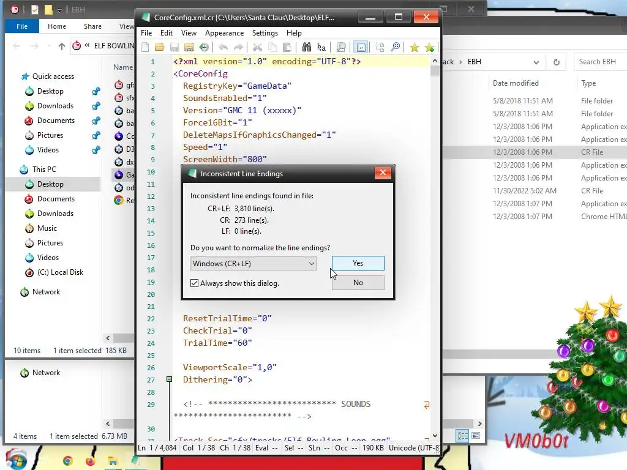The width and height of the screenshot is (627, 470).
Task: Uncheck Always show this dialog
Action: pos(194,283)
